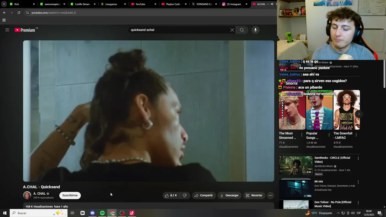
Task: Switch ESP keyboard language indicator
Action: [x=359, y=213]
